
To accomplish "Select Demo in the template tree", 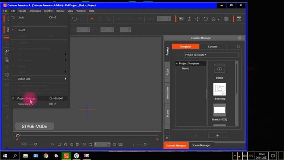I will [x=185, y=68].
